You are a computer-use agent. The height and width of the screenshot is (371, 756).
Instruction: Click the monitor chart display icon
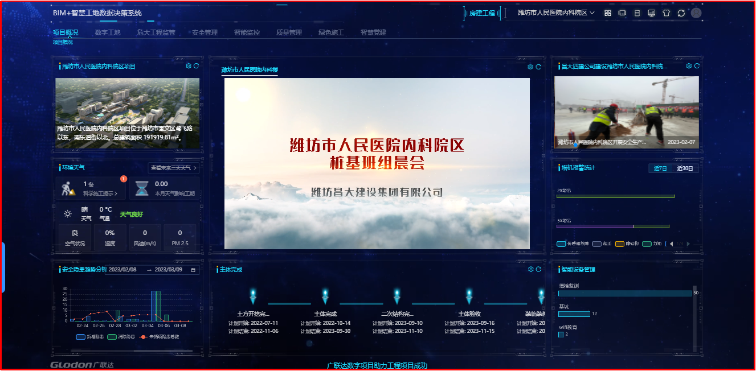pyautogui.click(x=651, y=13)
